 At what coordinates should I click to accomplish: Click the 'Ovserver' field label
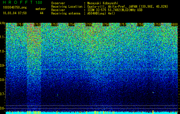58,3
